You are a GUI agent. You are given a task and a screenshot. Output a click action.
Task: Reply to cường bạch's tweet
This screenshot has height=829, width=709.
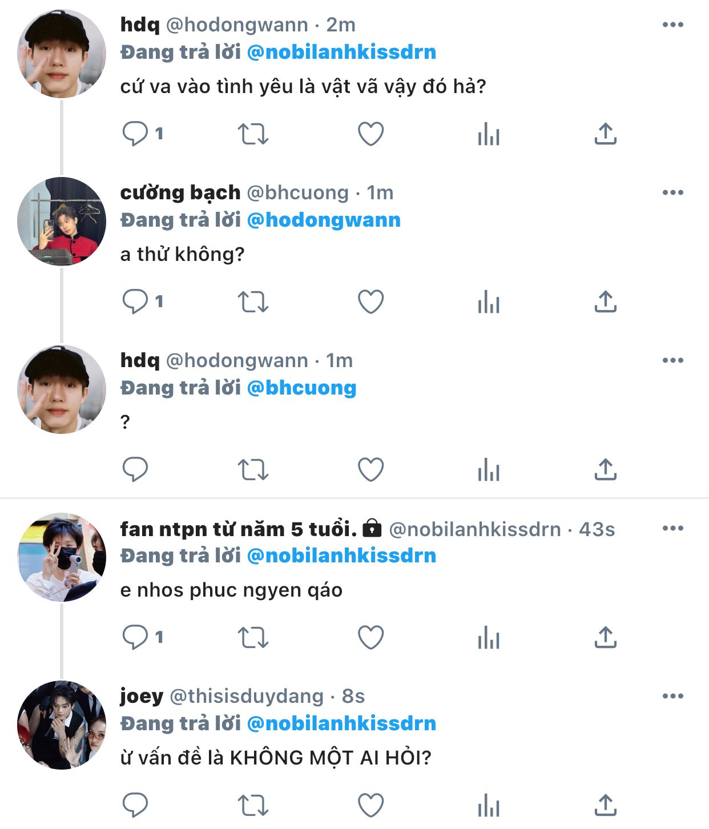pos(136,301)
